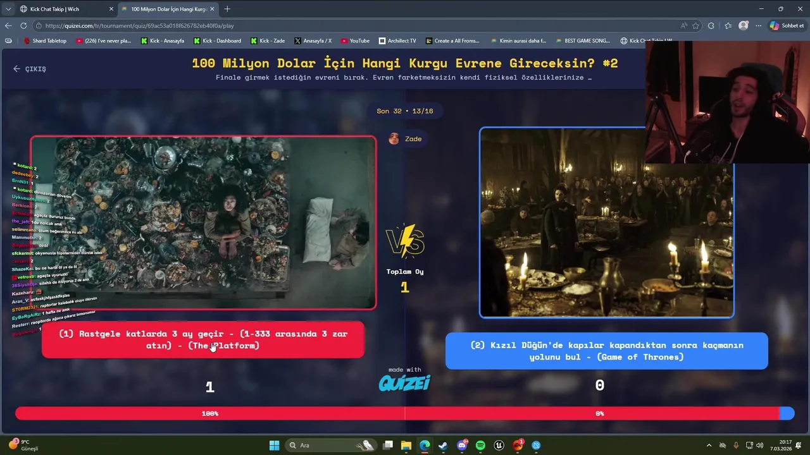Open Spotify from the taskbar
The image size is (810, 455).
(480, 446)
